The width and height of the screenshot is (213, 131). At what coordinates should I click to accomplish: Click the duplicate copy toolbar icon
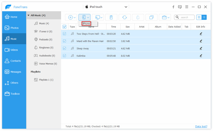coord(151,17)
